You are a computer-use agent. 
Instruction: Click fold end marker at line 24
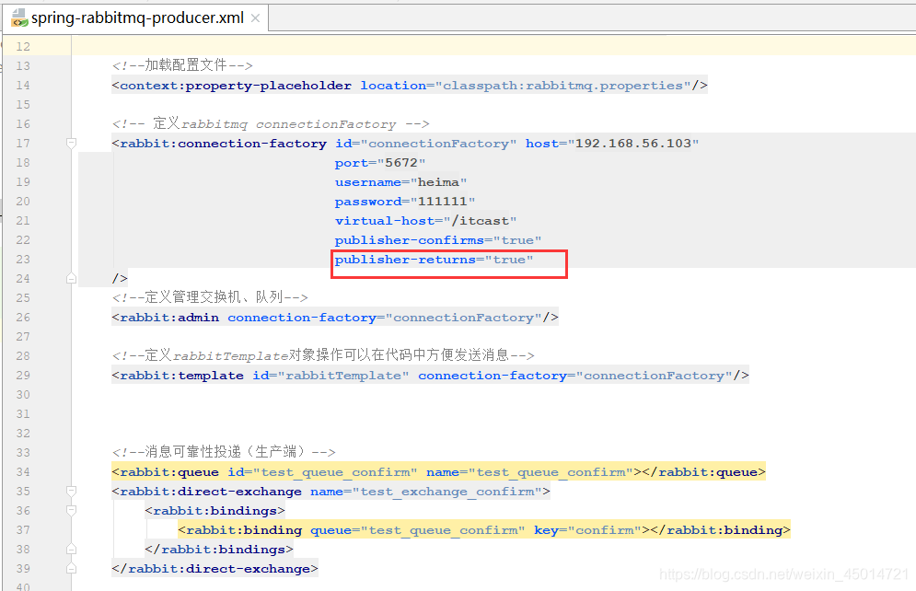click(x=71, y=279)
